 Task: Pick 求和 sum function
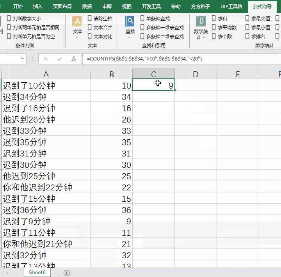(219, 18)
